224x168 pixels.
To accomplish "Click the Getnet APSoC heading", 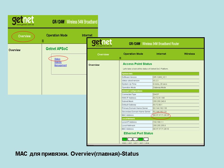I will point(57,49).
